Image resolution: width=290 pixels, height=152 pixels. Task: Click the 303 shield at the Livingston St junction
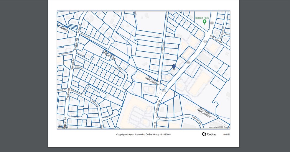[164, 90]
